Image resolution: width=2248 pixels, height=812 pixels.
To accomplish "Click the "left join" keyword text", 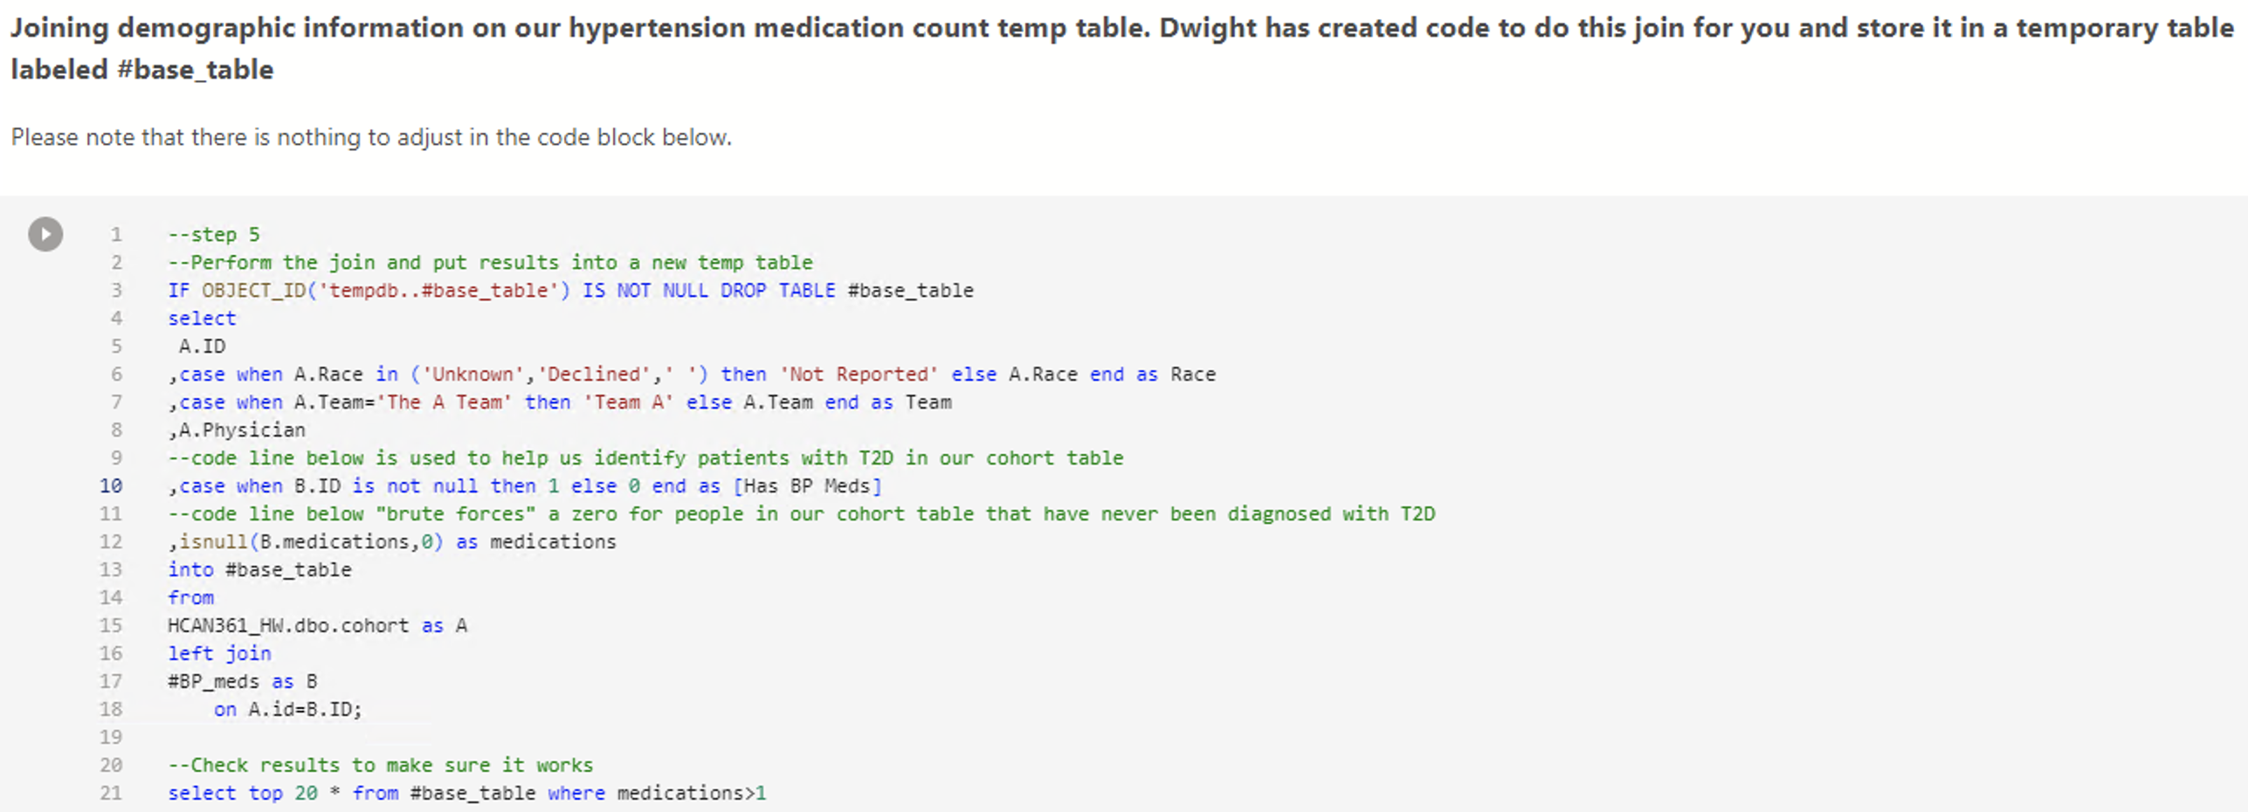I will click(219, 653).
